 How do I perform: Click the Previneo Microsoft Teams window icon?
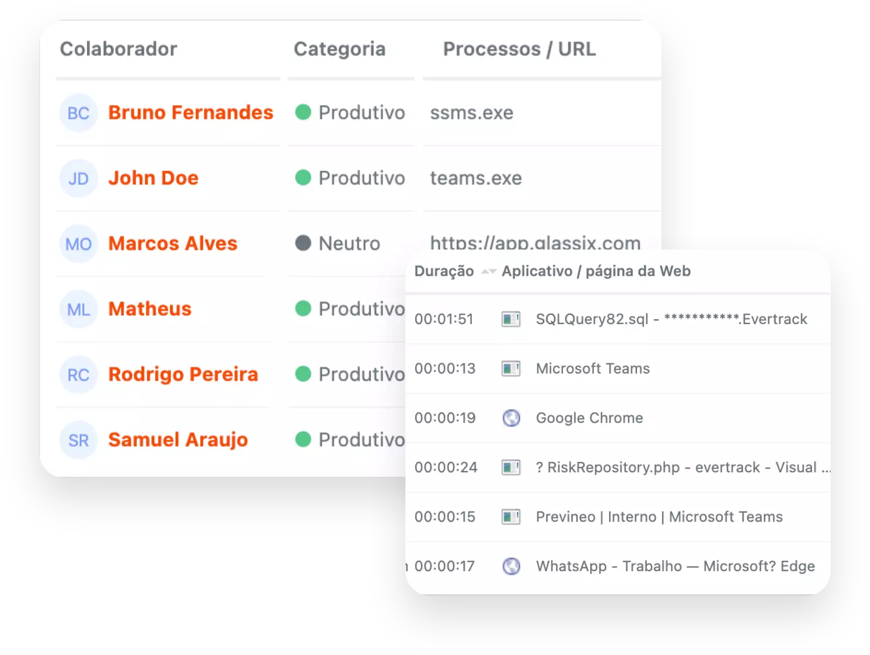click(511, 517)
